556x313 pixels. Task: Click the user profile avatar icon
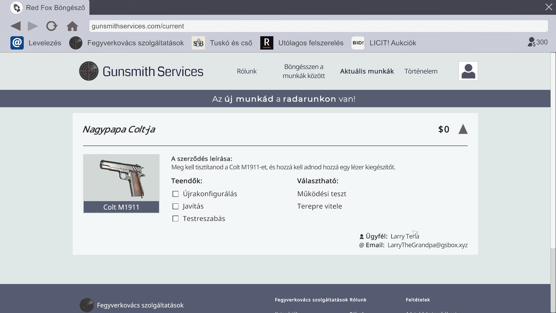pyautogui.click(x=468, y=71)
